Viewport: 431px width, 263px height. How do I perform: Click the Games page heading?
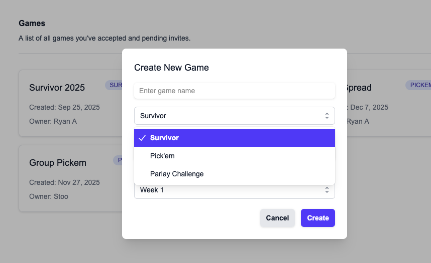32,23
